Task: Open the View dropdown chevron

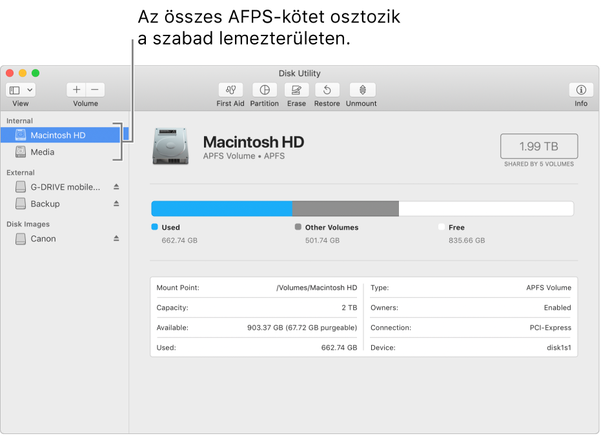Action: [30, 90]
